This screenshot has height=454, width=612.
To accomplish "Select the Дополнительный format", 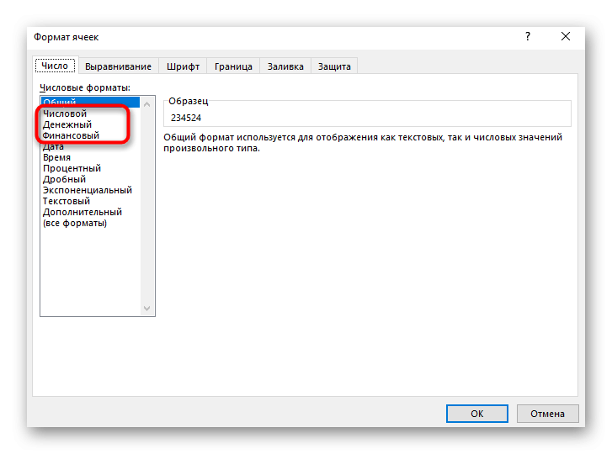I will pos(90,212).
